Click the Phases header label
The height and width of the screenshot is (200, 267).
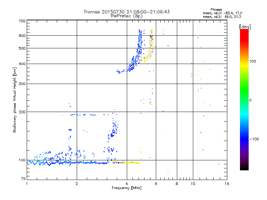coord(216,10)
